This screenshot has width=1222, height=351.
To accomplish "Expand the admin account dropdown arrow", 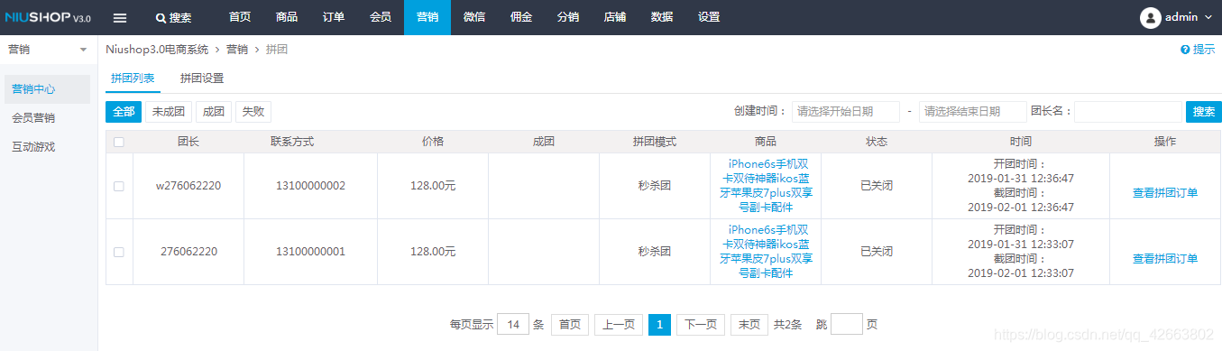I will point(1208,17).
